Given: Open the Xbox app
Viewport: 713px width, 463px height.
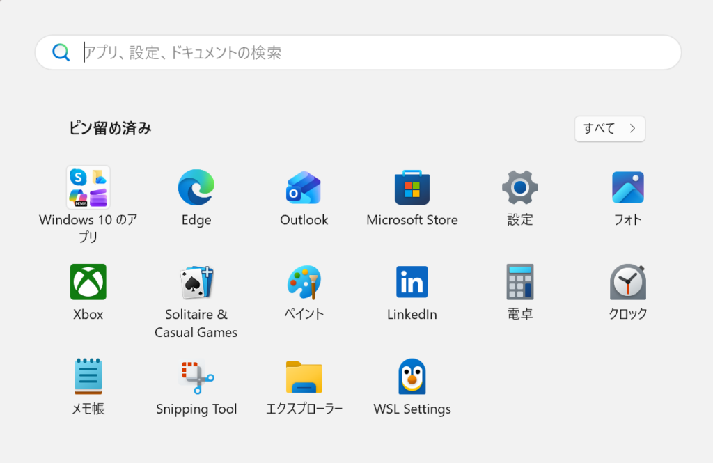Looking at the screenshot, I should [88, 282].
